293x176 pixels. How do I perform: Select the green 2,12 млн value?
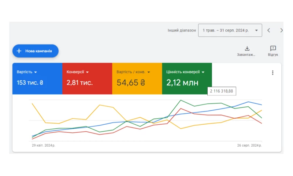pos(182,82)
